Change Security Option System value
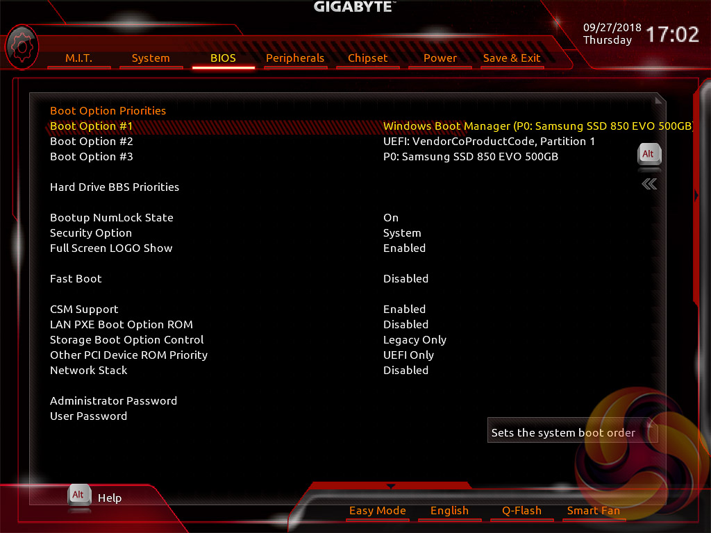The image size is (711, 533). tap(402, 233)
